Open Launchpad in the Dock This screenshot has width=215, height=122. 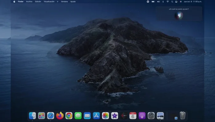point(42,116)
